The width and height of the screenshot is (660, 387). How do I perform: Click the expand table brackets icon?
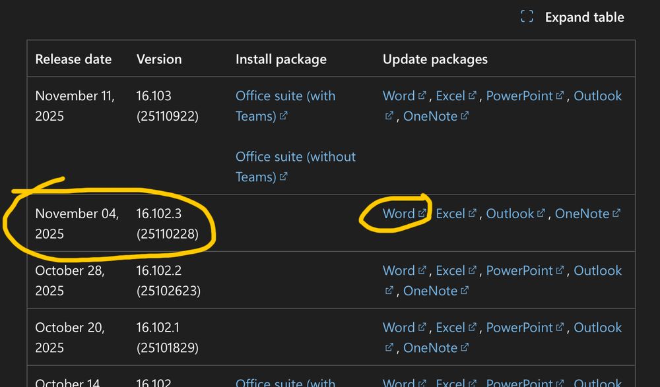click(x=526, y=16)
